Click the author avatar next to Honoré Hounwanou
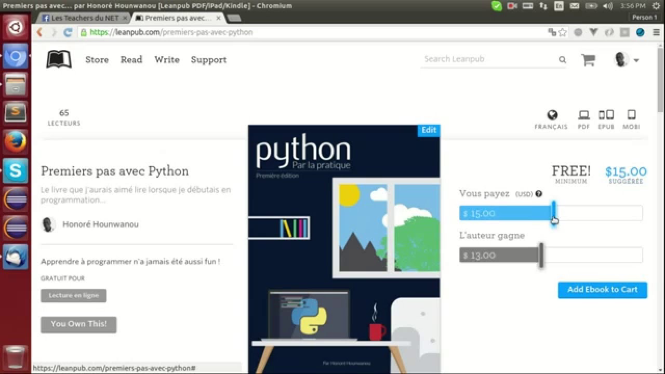 [48, 224]
